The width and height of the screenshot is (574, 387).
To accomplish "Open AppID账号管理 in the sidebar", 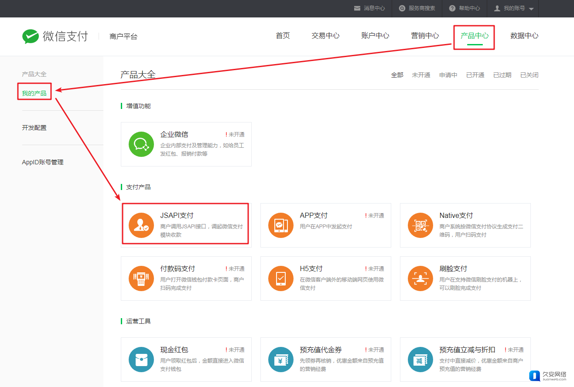I will point(43,162).
